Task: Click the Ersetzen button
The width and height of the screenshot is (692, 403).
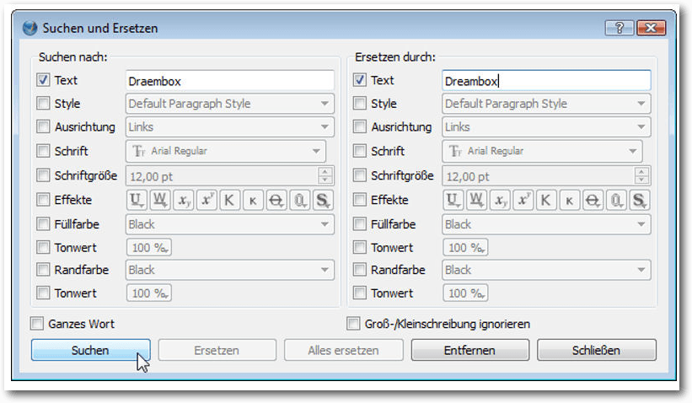Action: pyautogui.click(x=217, y=350)
